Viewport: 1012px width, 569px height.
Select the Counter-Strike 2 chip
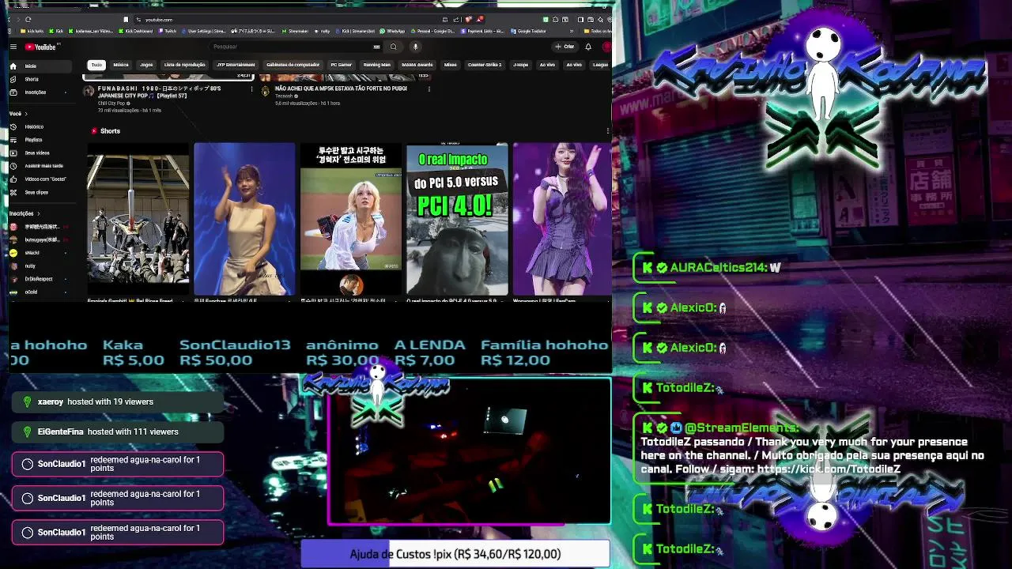485,65
